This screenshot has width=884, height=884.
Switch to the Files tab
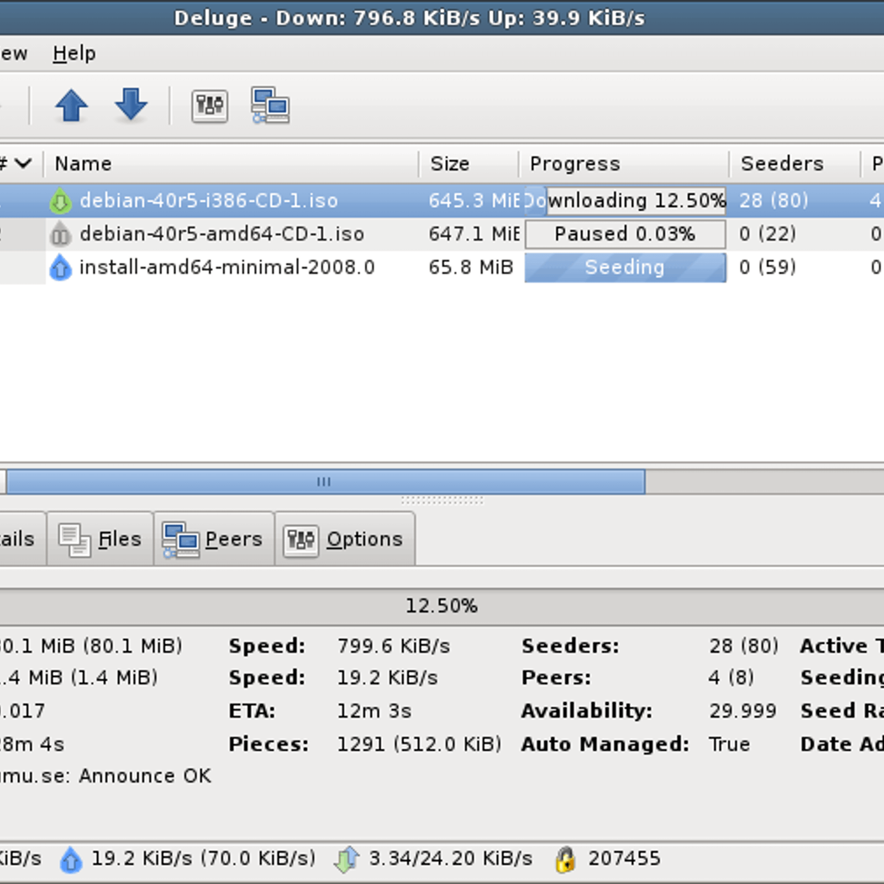tap(100, 539)
